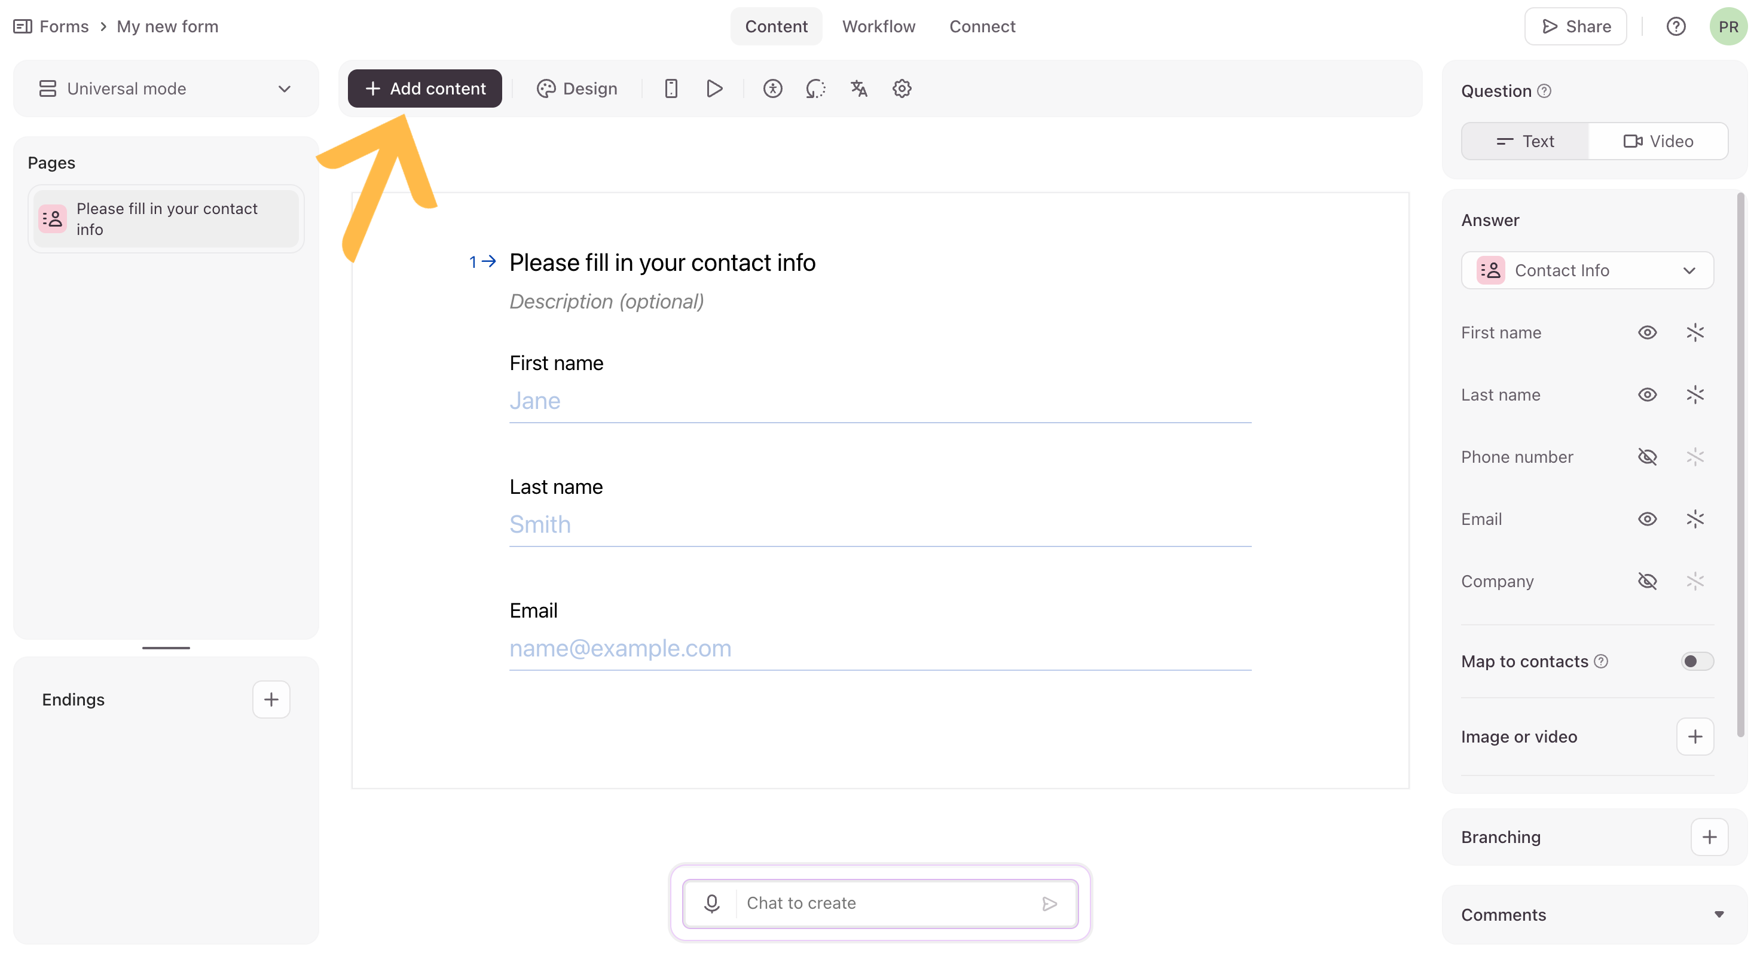Click the right panel scrollbar
Image resolution: width=1760 pixels, height=953 pixels.
(1740, 465)
